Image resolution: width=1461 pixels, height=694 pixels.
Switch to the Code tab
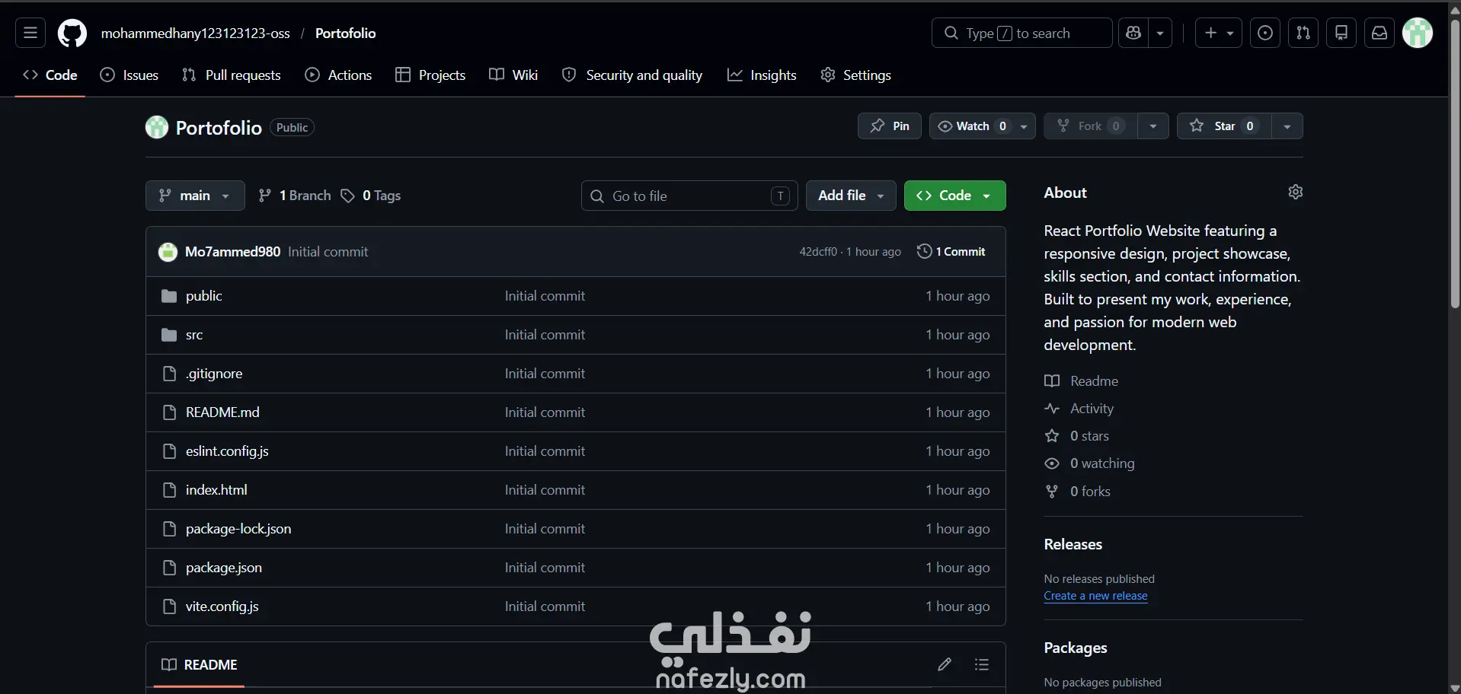tap(50, 75)
